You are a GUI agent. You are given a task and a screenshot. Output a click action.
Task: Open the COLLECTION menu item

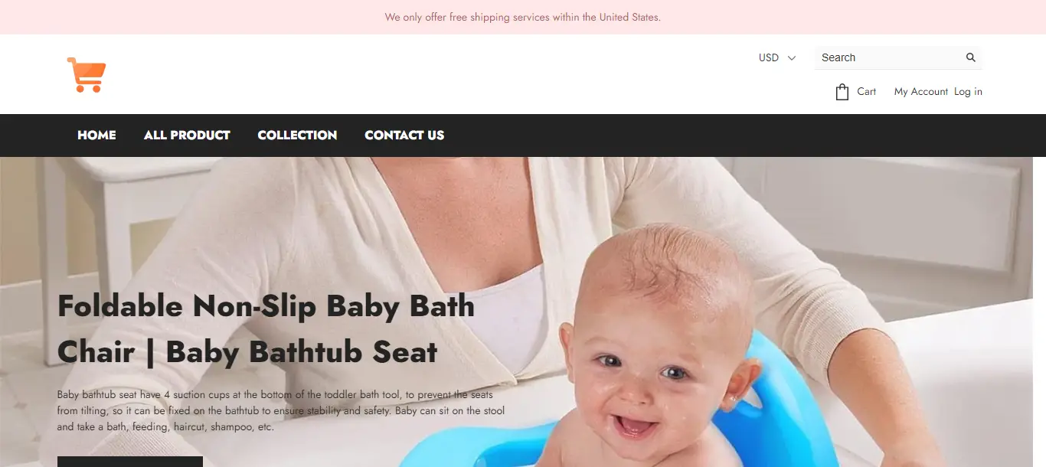coord(297,135)
